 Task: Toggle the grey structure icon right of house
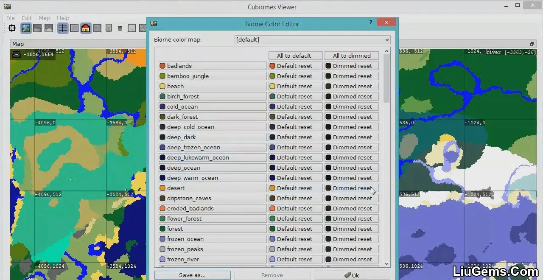pyautogui.click(x=97, y=28)
